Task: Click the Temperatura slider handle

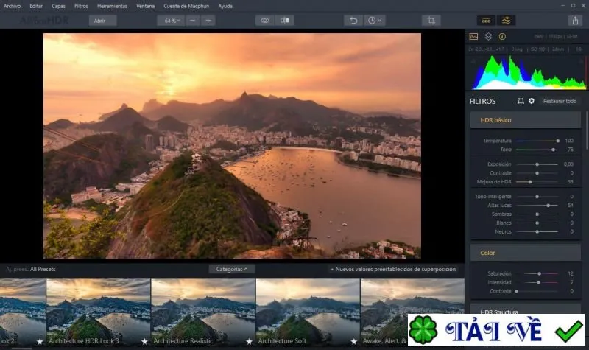Action: (558, 141)
